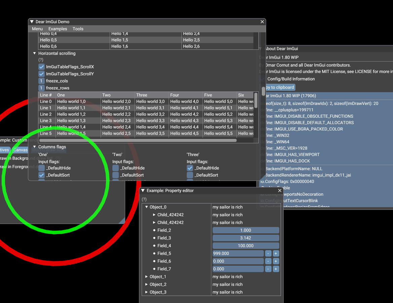Increase Field_5 with its plus button

pyautogui.click(x=276, y=254)
